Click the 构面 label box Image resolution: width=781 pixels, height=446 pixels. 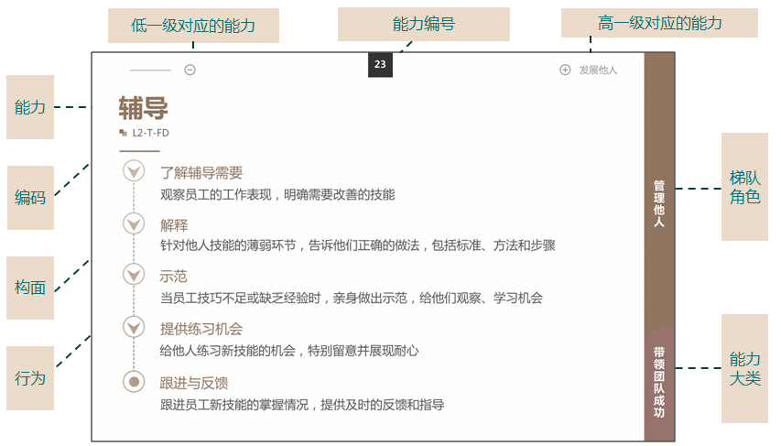(x=30, y=288)
